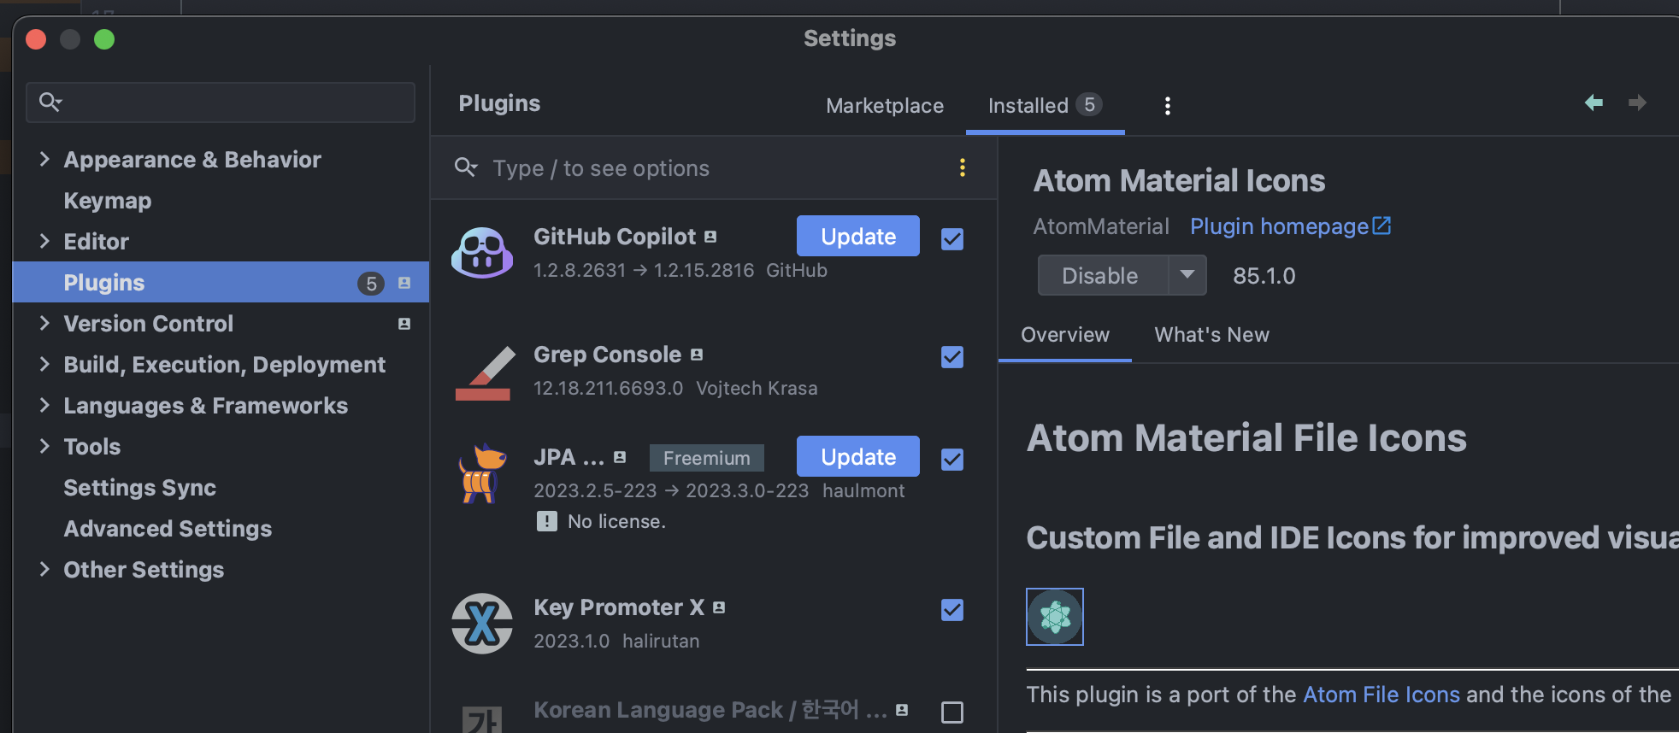Uncheck Key Promoter X plugin
Viewport: 1679px width, 733px height.
click(x=952, y=610)
